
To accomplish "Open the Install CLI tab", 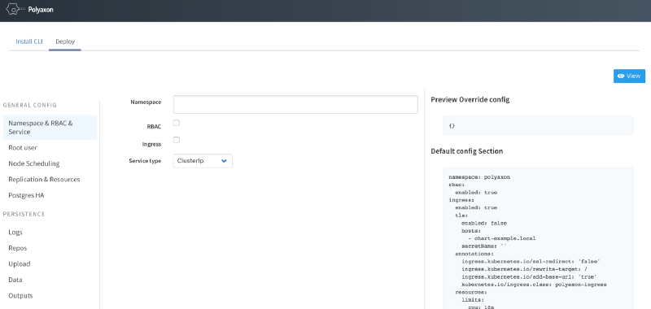I will [29, 41].
